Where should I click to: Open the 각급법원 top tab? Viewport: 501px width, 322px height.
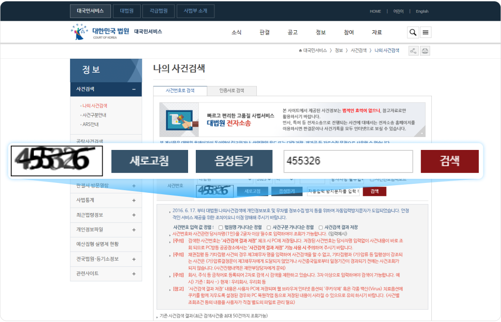[158, 11]
